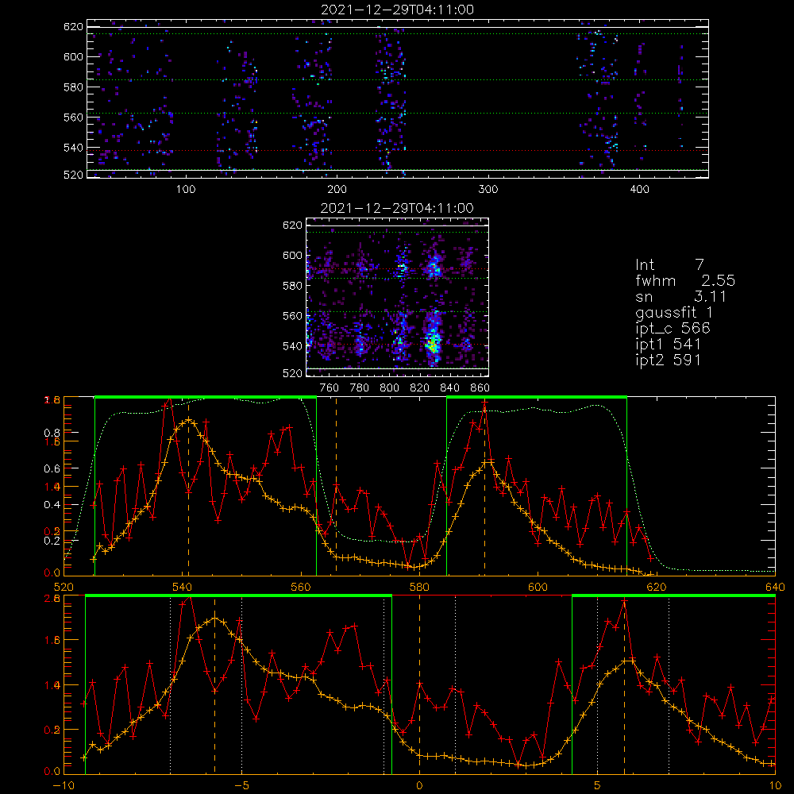Screen dimensions: 794x794
Task: Click x-axis label 300 on top image
Action: (x=488, y=190)
